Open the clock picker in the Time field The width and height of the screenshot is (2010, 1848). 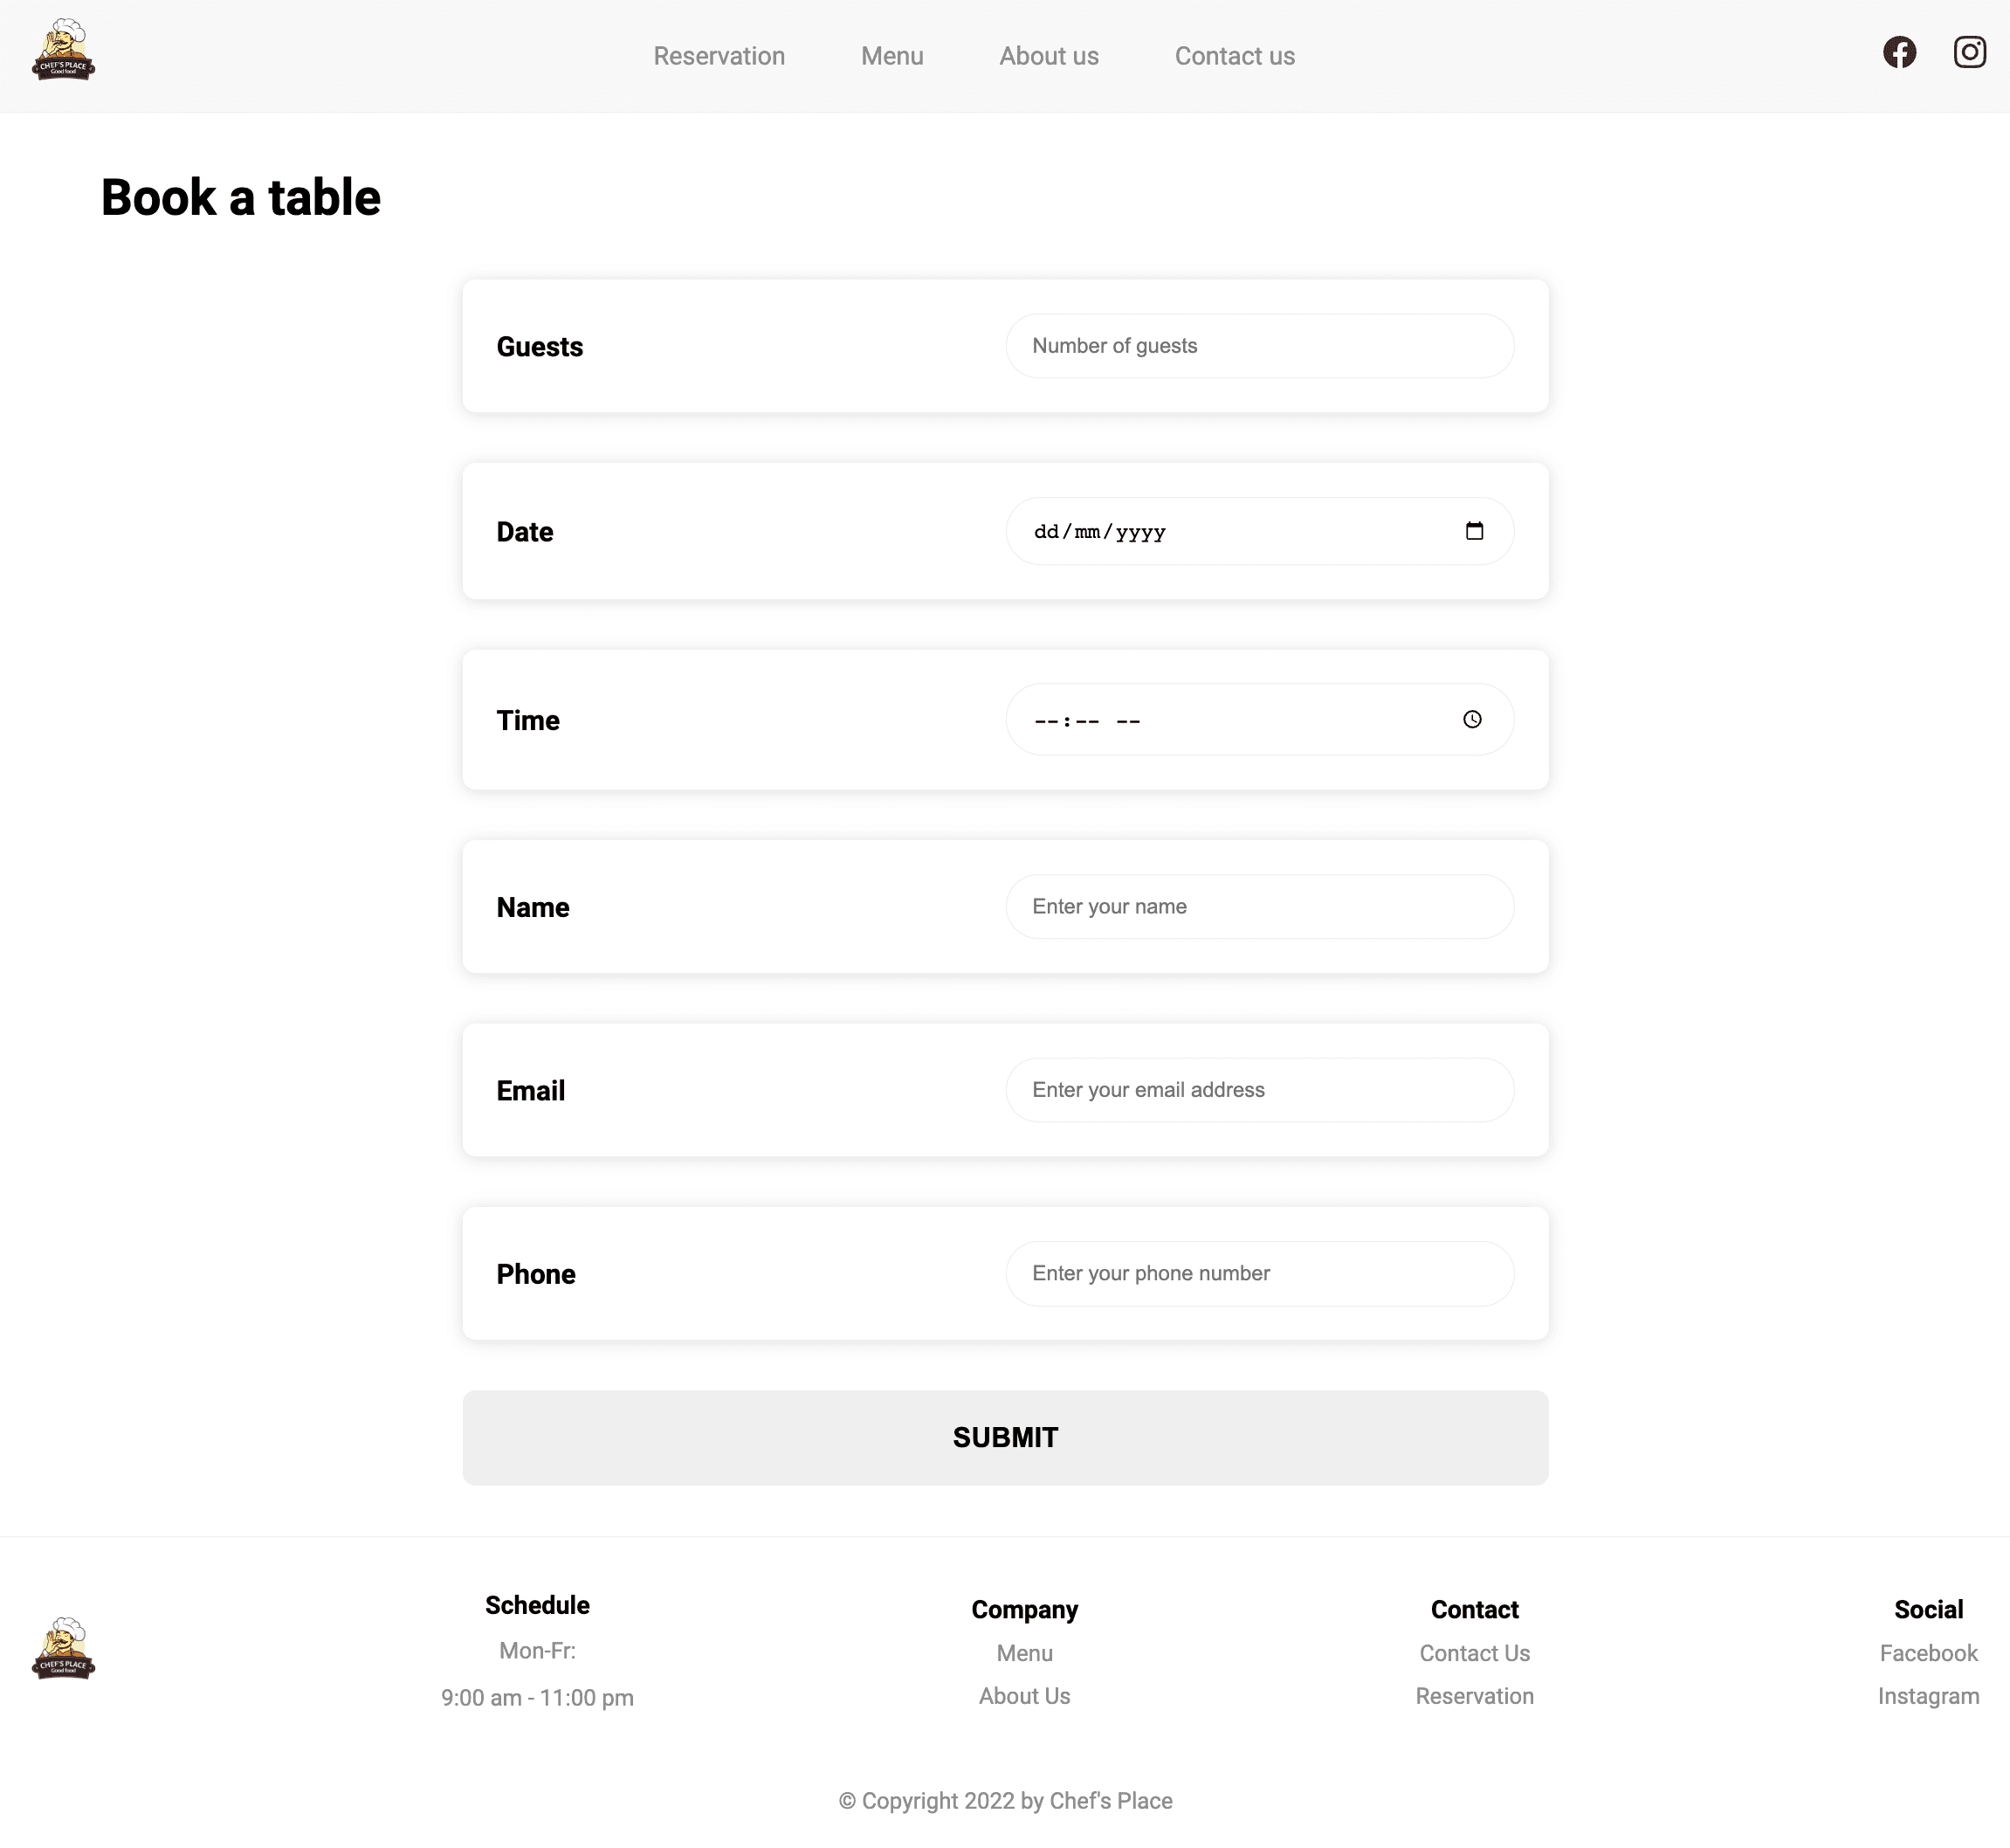(x=1471, y=719)
